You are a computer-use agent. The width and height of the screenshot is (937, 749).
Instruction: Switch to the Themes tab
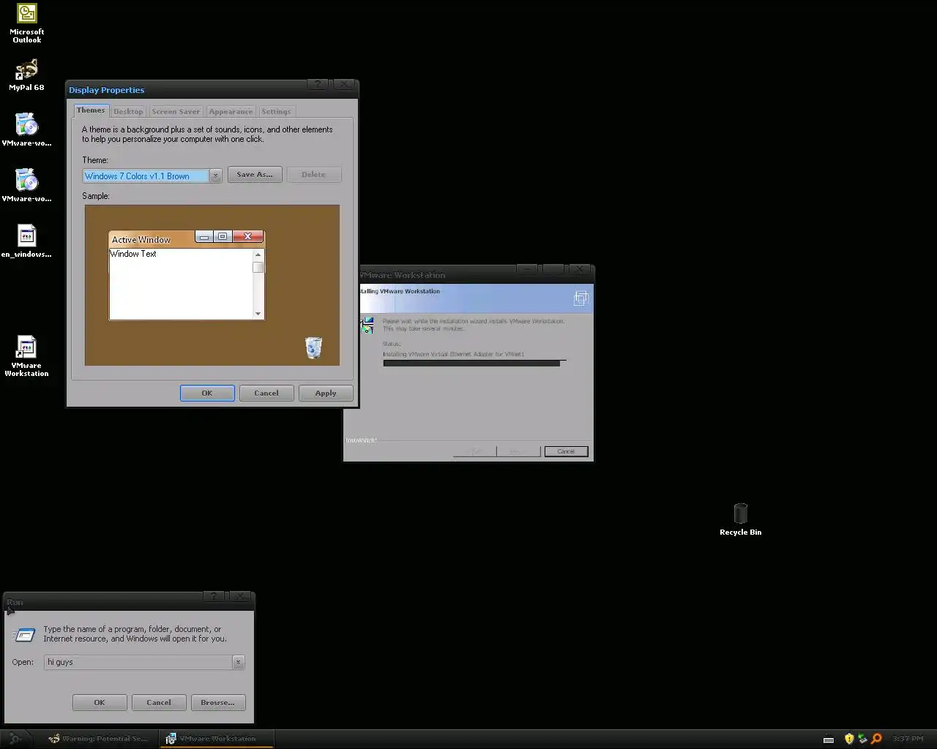coord(91,110)
